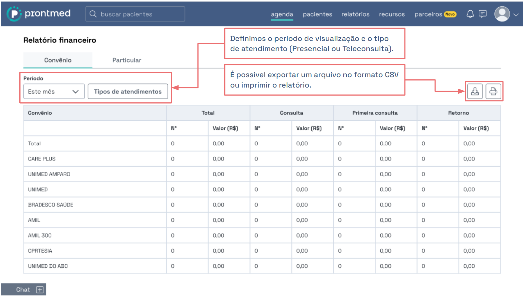This screenshot has width=525, height=296.
Task: Go to agenda in navigation
Action: coord(282,14)
